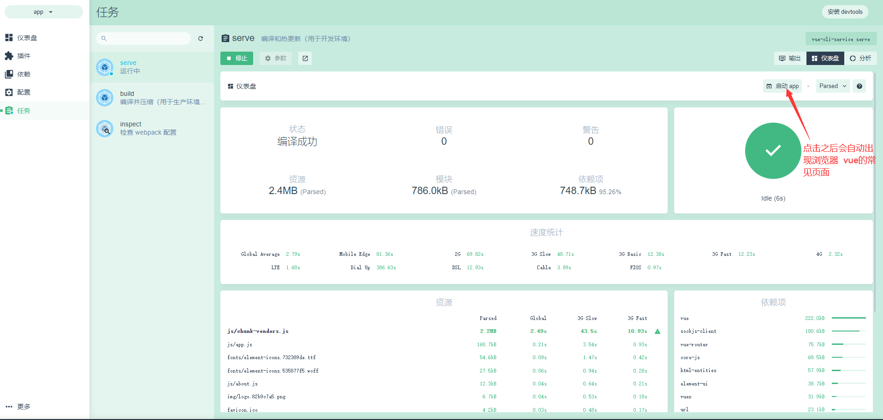Click the vue-cli-service serve command label

[x=841, y=39]
